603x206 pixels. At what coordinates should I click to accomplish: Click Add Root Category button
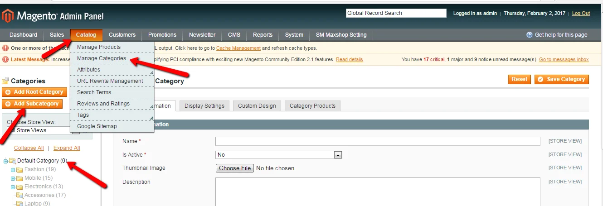(34, 92)
